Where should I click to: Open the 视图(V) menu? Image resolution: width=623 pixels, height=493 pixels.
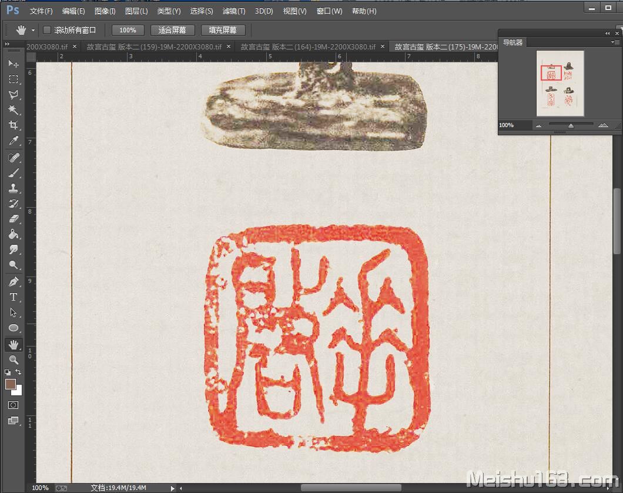tap(295, 11)
